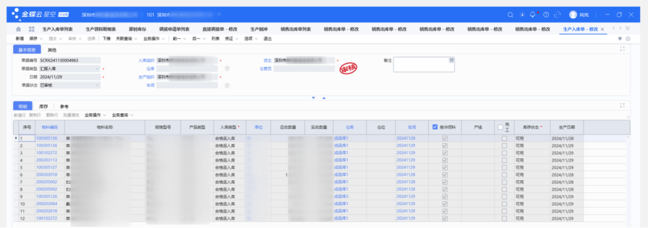Go to previous record with 前一
648x228 pixels.
(x=177, y=39)
